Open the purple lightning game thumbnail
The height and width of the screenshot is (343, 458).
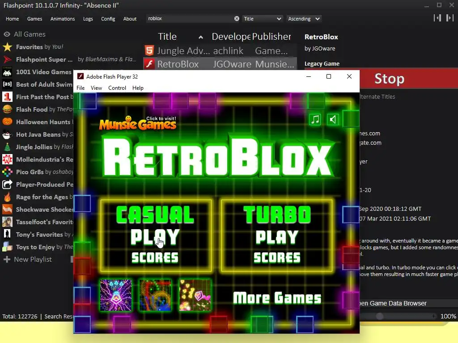click(x=116, y=295)
